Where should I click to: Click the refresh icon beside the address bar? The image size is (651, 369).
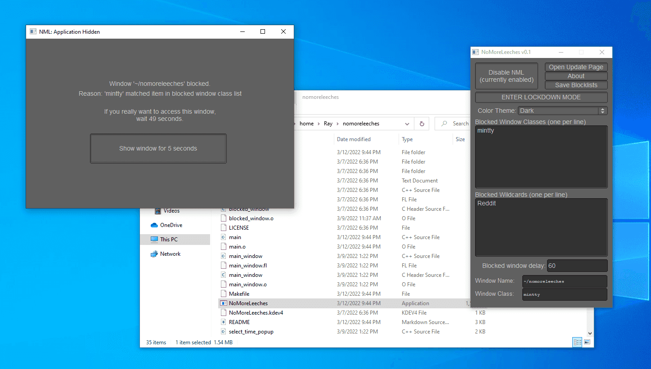pyautogui.click(x=422, y=124)
